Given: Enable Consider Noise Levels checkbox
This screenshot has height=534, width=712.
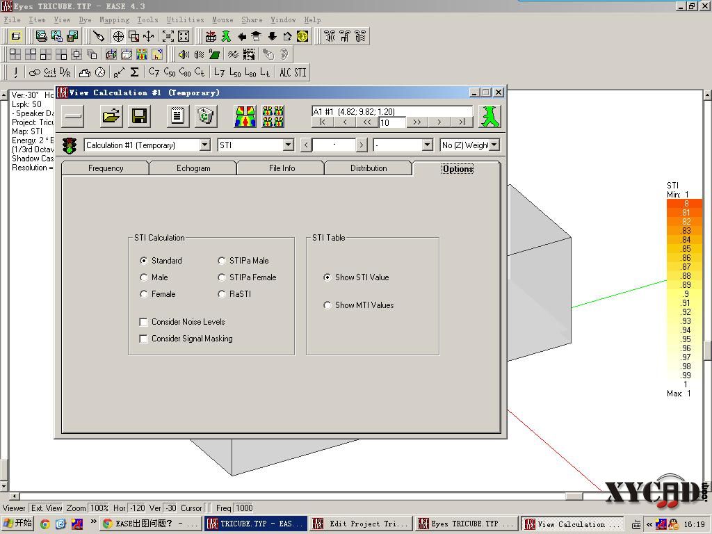Looking at the screenshot, I should pos(182,322).
